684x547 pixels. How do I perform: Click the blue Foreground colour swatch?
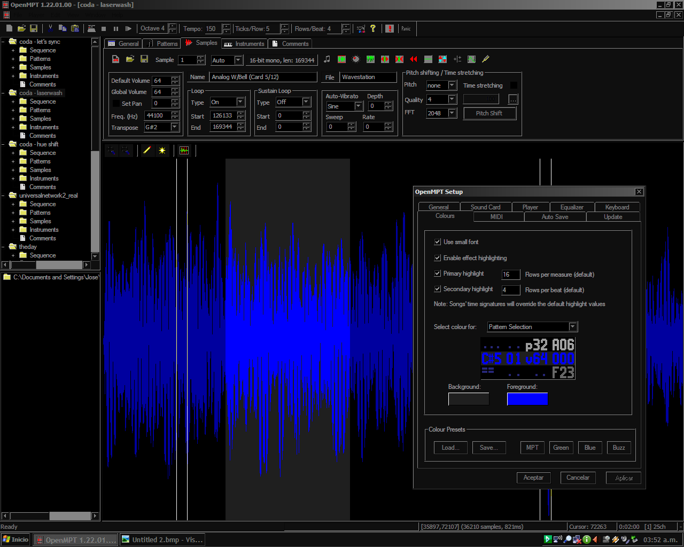click(x=527, y=399)
